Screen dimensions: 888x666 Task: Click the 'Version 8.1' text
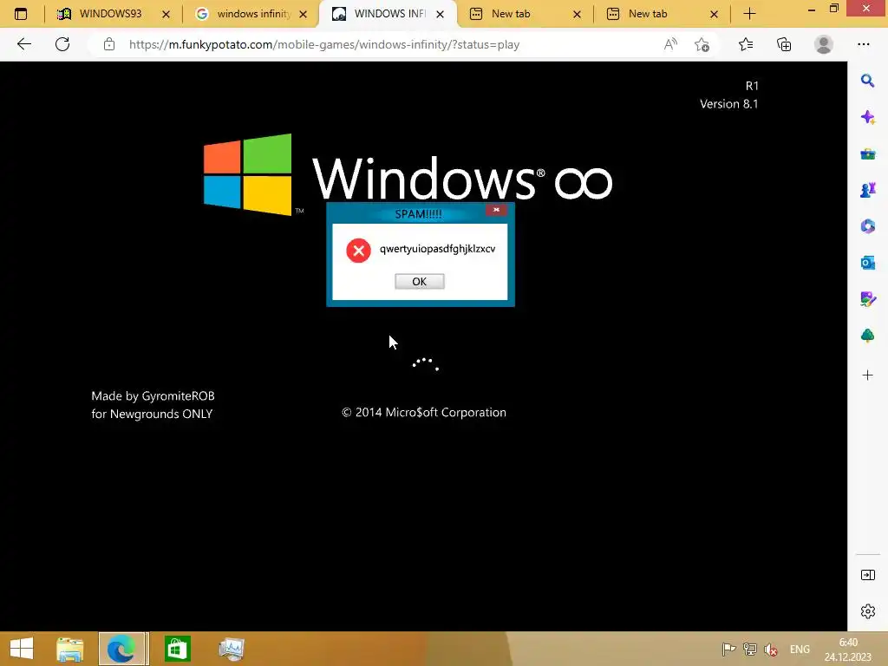pyautogui.click(x=728, y=104)
